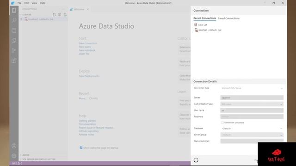Click the Open file link
This screenshot has width=296, height=166.
[x=84, y=54]
